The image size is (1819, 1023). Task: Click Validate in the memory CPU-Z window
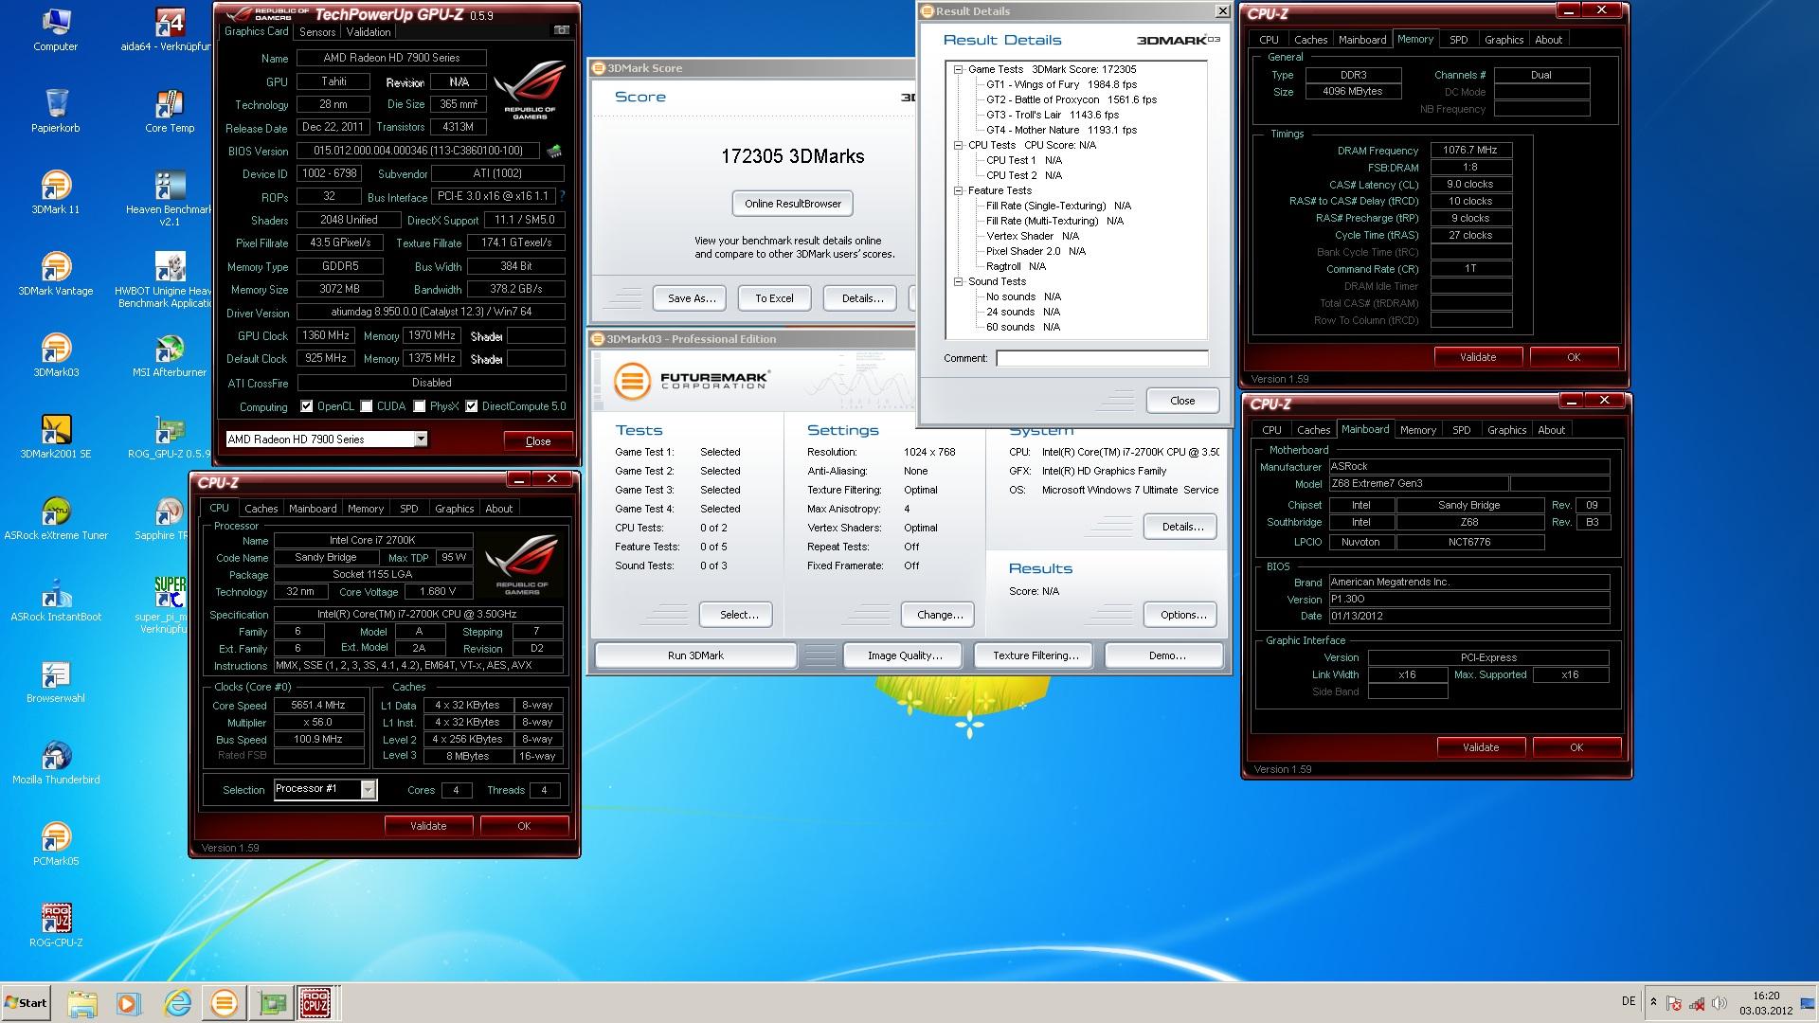click(1478, 357)
